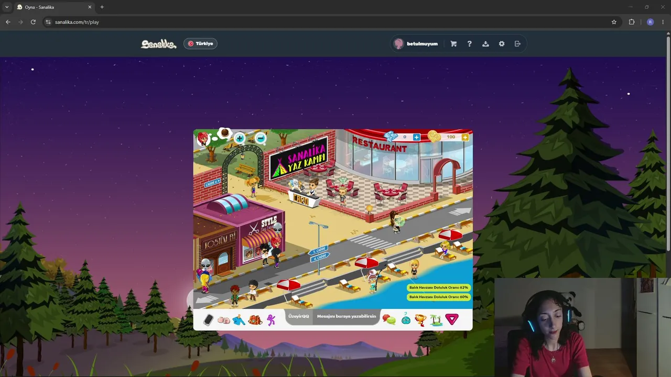Click the scissors sign on Style salon
Viewport: 671px width, 377px height.
pos(254,229)
